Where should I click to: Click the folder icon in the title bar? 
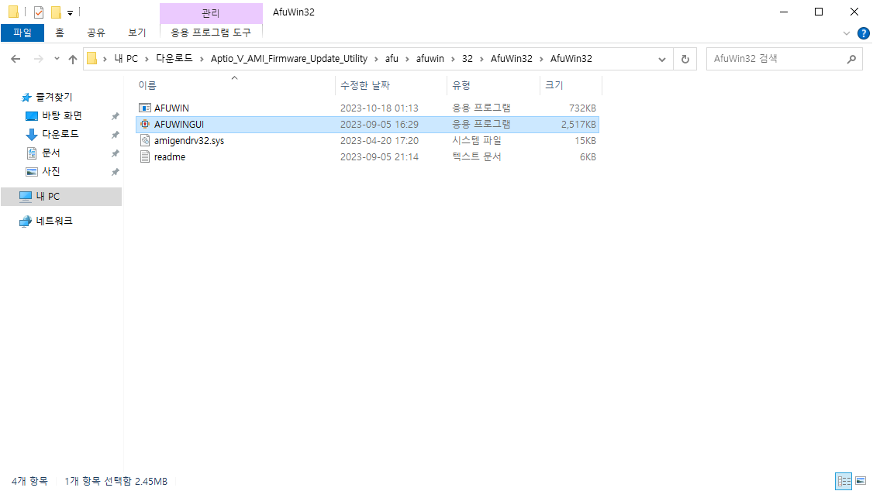pyautogui.click(x=13, y=12)
